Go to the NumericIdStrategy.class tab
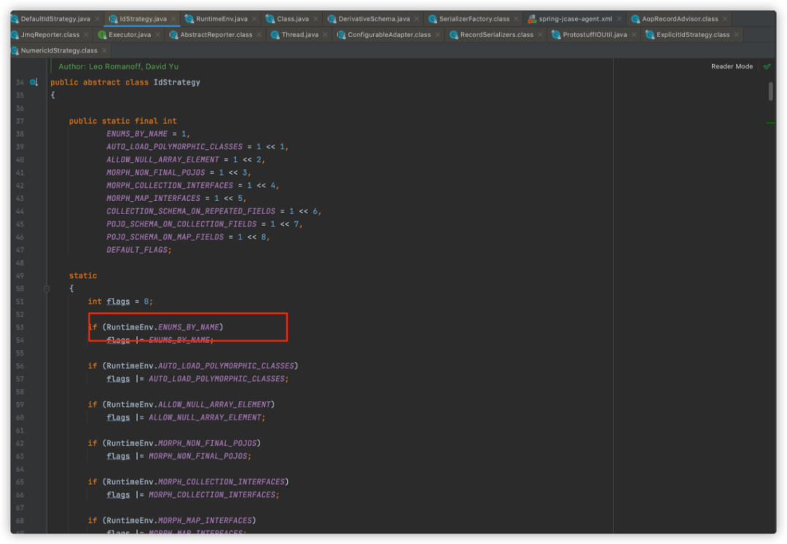787x544 pixels. [59, 51]
